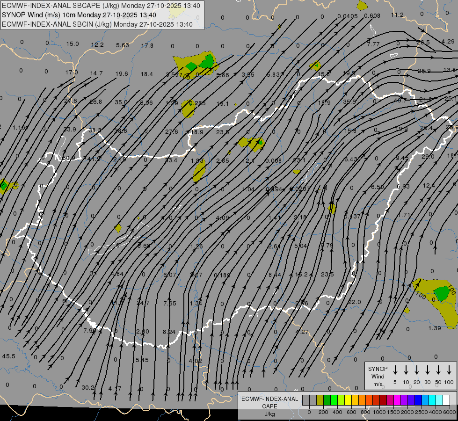Screen dimensions: 458x421
Task: Pick the pure yellow CAPE scale swatch
Action: (348, 400)
